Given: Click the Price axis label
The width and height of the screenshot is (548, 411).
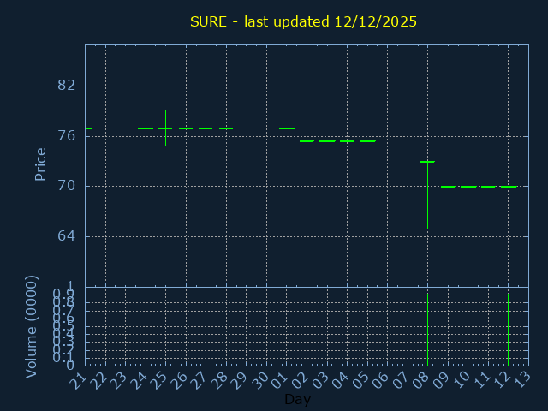Looking at the screenshot, I should [x=40, y=164].
